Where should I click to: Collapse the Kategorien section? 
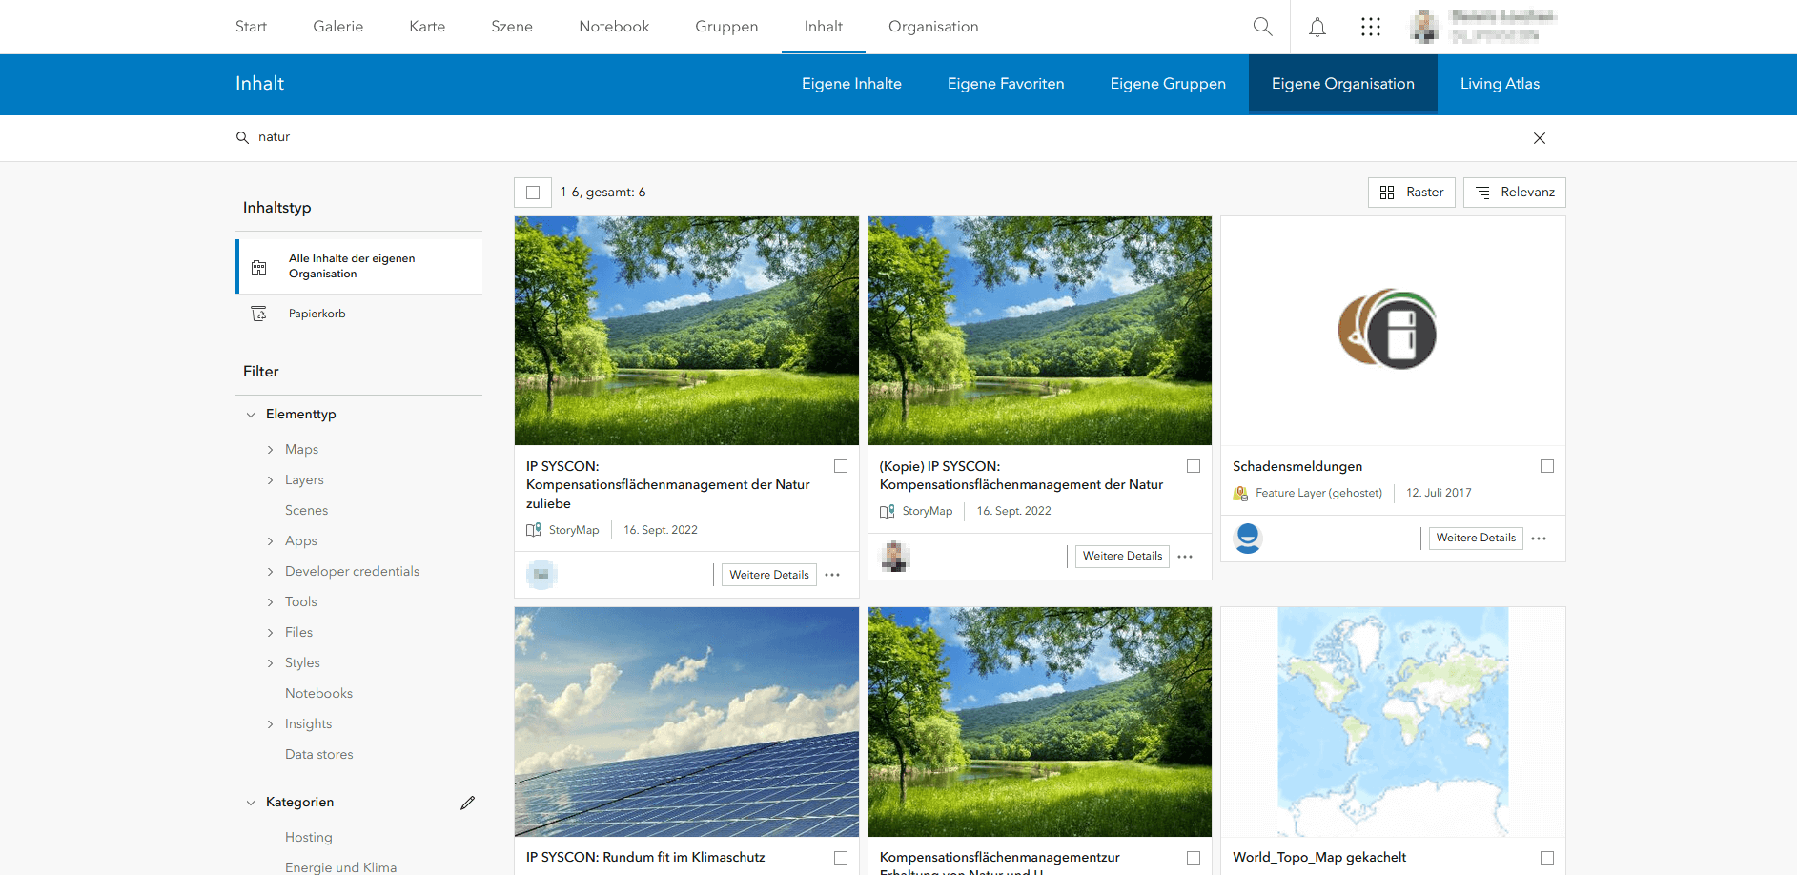click(251, 803)
